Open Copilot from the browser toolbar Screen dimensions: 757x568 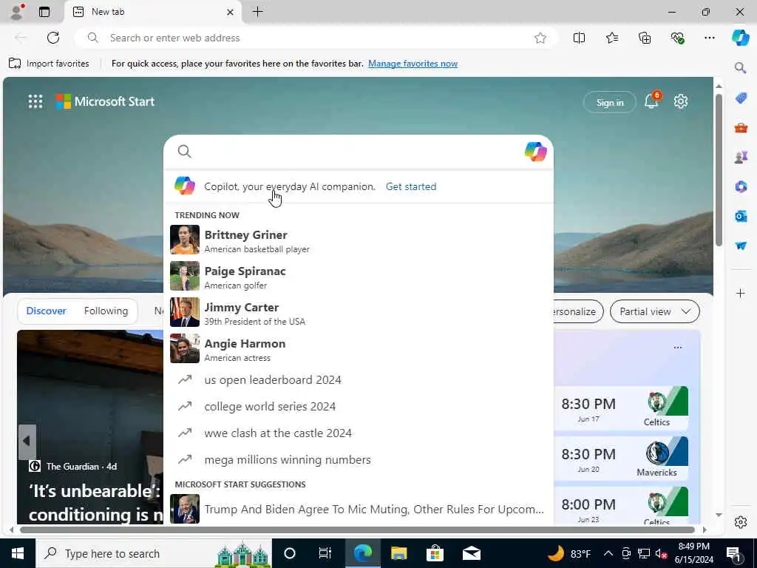(x=741, y=38)
